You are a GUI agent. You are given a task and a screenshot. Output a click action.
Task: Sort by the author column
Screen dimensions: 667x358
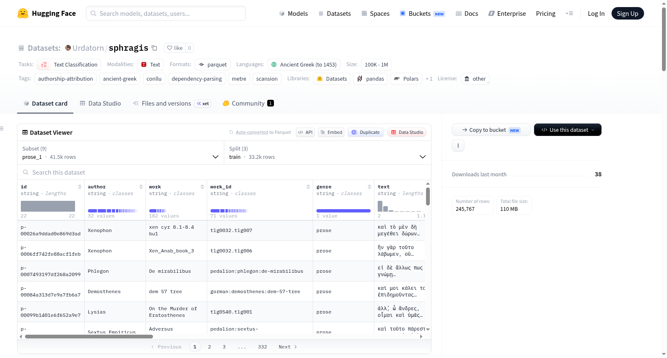click(141, 187)
